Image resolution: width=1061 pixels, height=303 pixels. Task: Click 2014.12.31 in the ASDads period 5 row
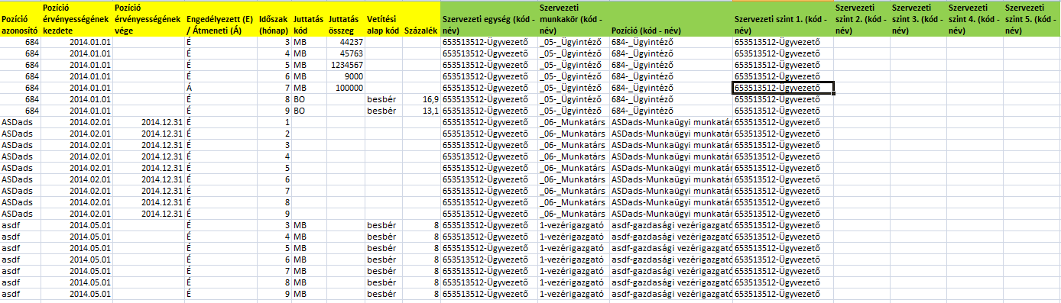point(148,168)
